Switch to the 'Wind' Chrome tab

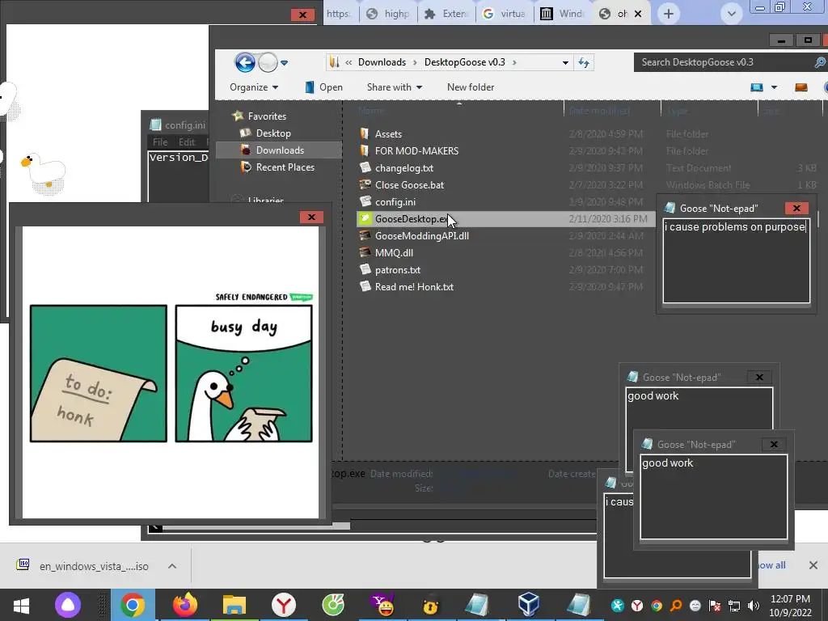pos(563,14)
